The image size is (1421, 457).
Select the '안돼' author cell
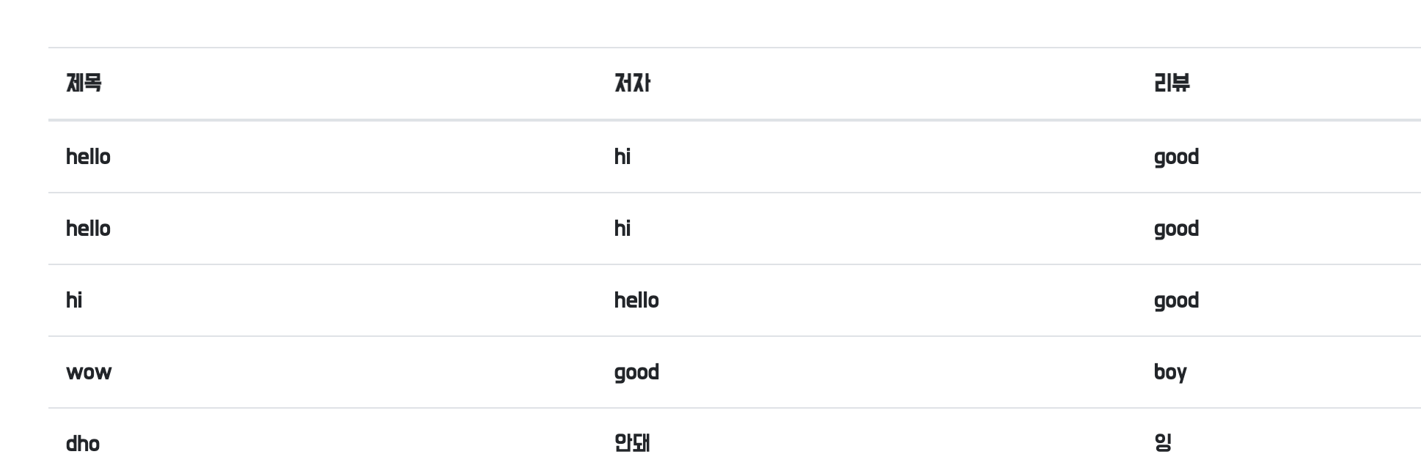(632, 443)
